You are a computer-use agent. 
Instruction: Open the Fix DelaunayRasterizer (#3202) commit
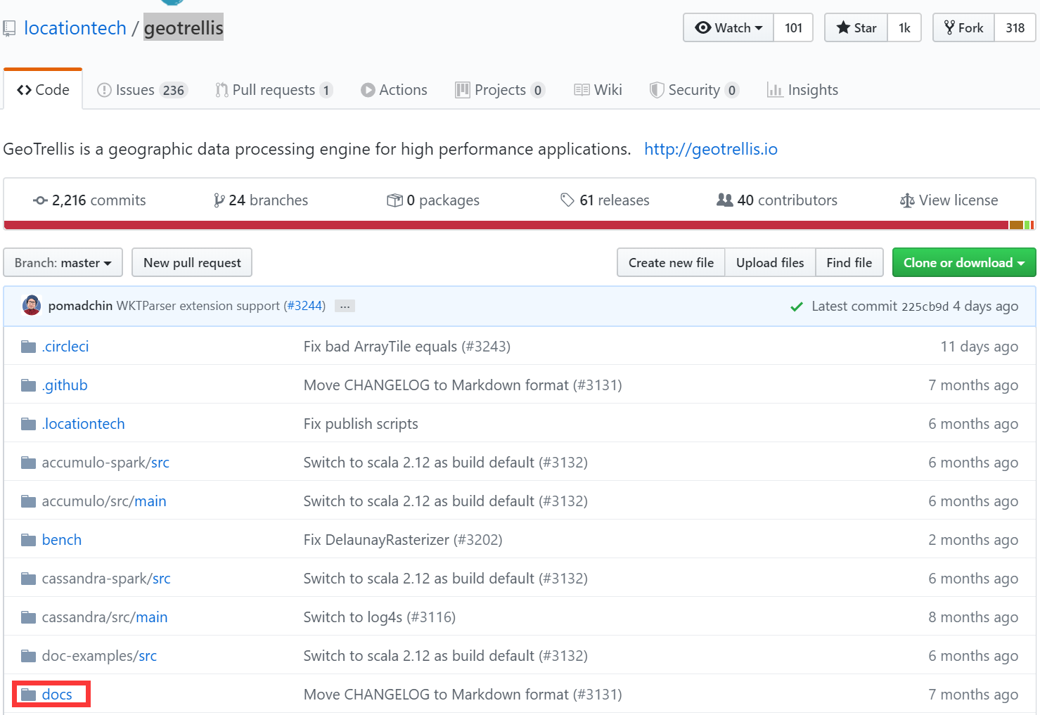[x=403, y=540]
